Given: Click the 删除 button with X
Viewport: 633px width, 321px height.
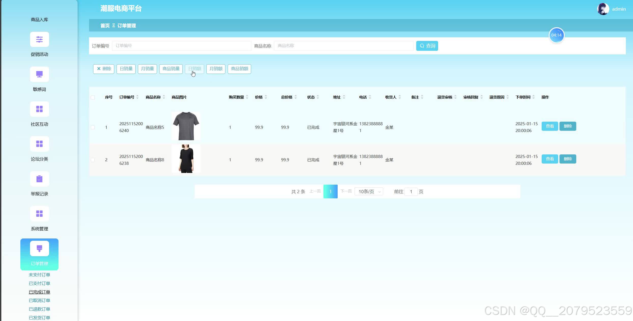Looking at the screenshot, I should coord(104,69).
